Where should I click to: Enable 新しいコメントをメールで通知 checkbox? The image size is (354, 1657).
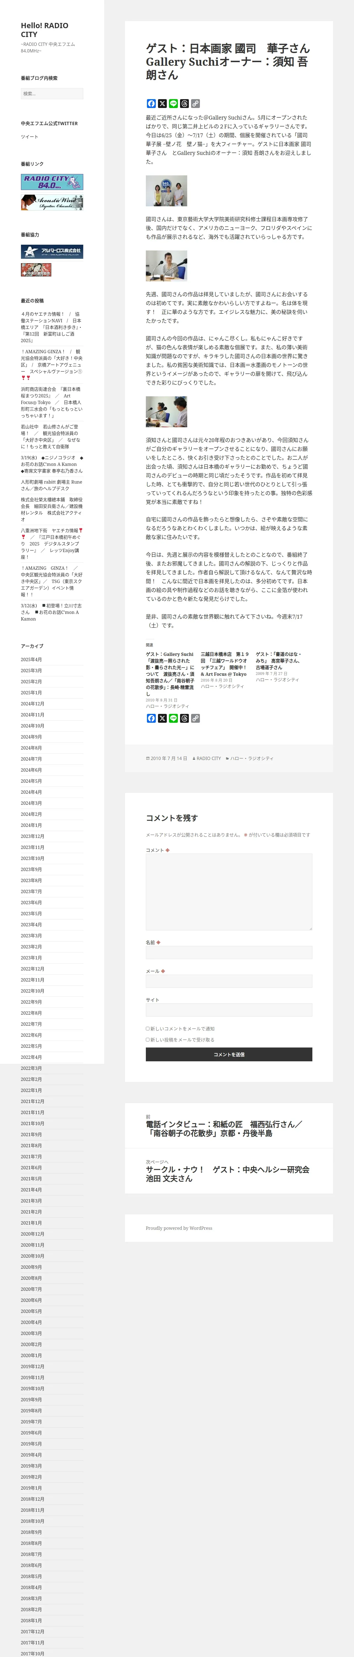tap(148, 1028)
